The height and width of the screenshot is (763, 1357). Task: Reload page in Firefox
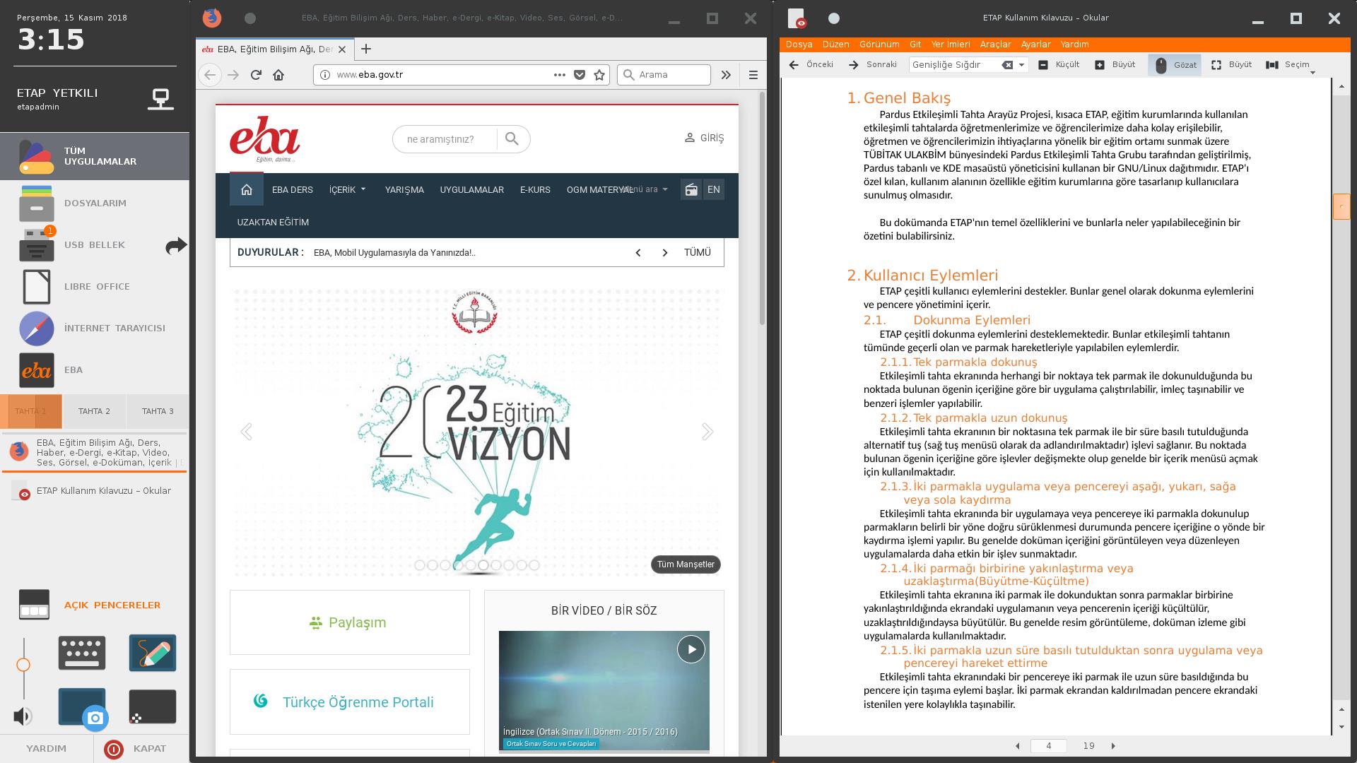point(257,74)
